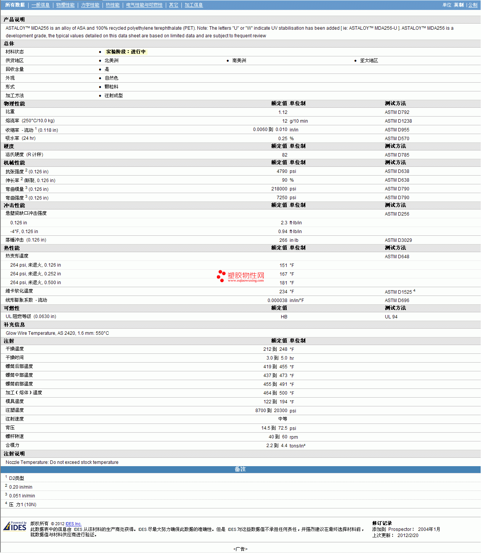The image size is (481, 553).
Task: Click the 北美洲 region entry
Action: pyautogui.click(x=111, y=61)
